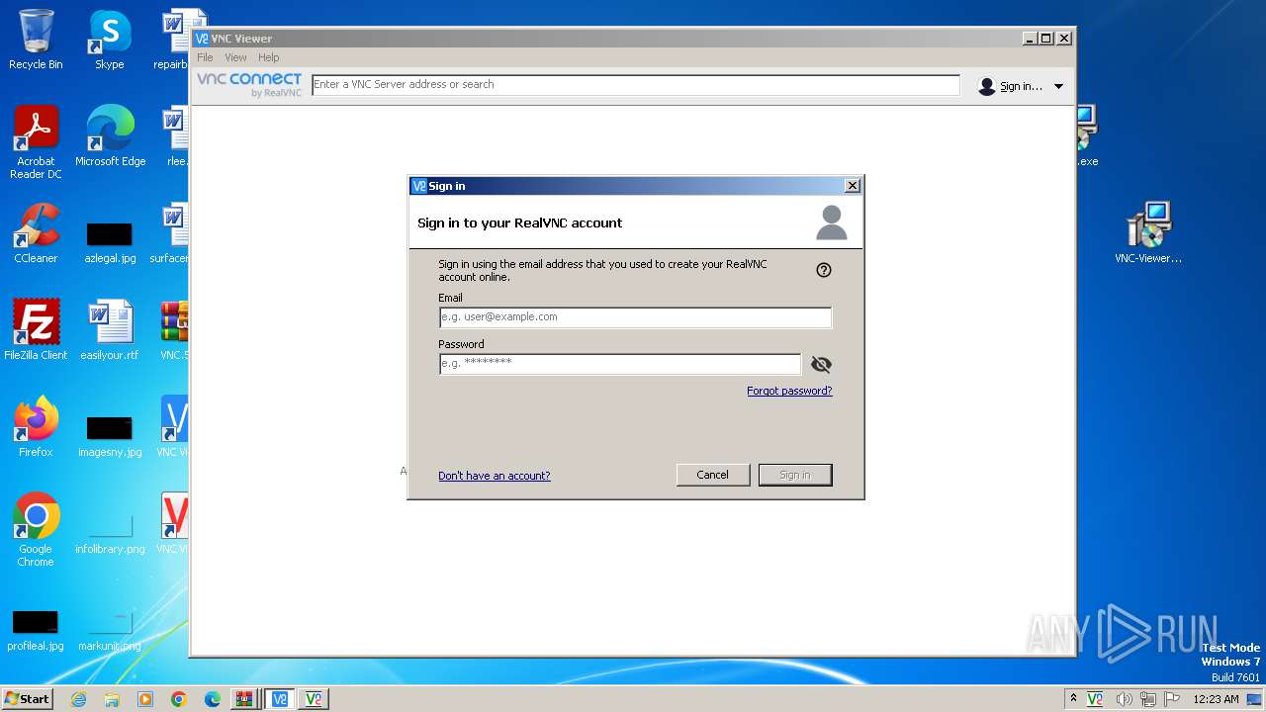1266x712 pixels.
Task: Open the Skype desktop shortcut
Action: [x=110, y=40]
